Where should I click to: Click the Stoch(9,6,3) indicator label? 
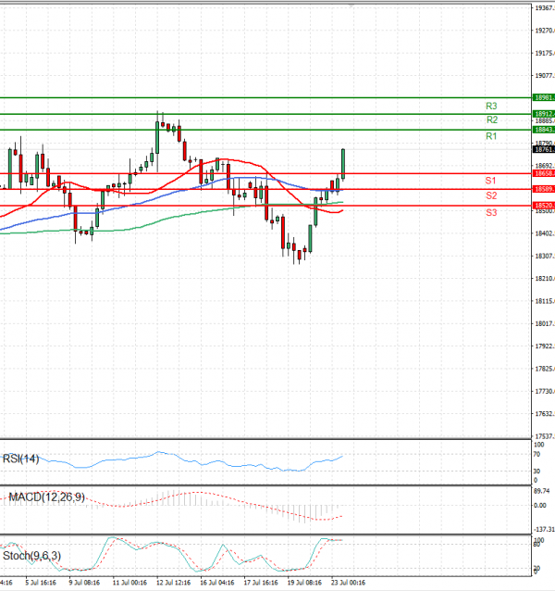point(31,556)
